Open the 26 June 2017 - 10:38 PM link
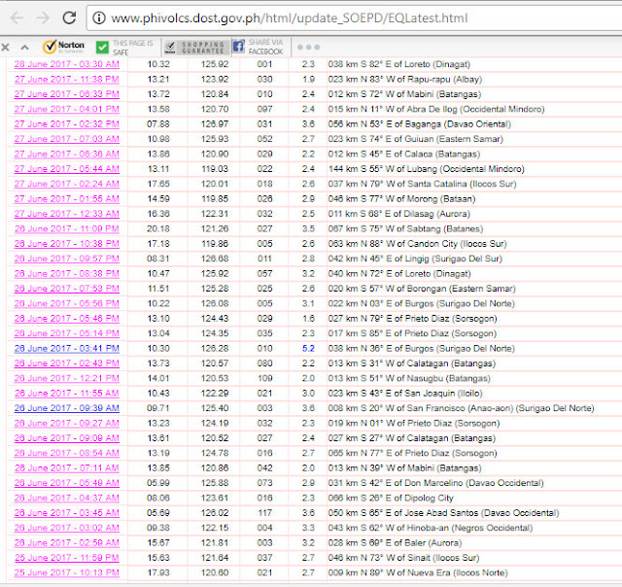This screenshot has height=587, width=622. (x=67, y=244)
